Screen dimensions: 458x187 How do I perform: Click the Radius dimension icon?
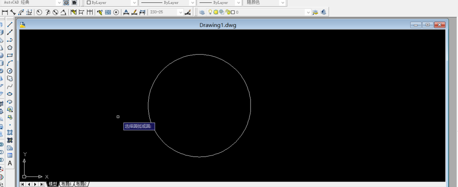tap(39, 12)
